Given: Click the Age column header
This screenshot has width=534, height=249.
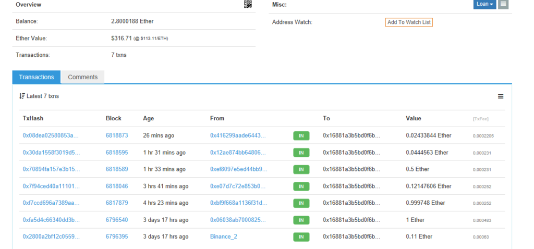Looking at the screenshot, I should [149, 118].
